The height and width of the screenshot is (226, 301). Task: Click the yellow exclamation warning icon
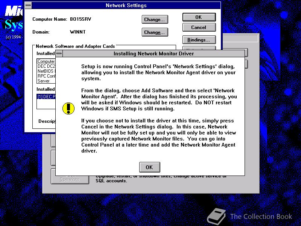point(68,108)
